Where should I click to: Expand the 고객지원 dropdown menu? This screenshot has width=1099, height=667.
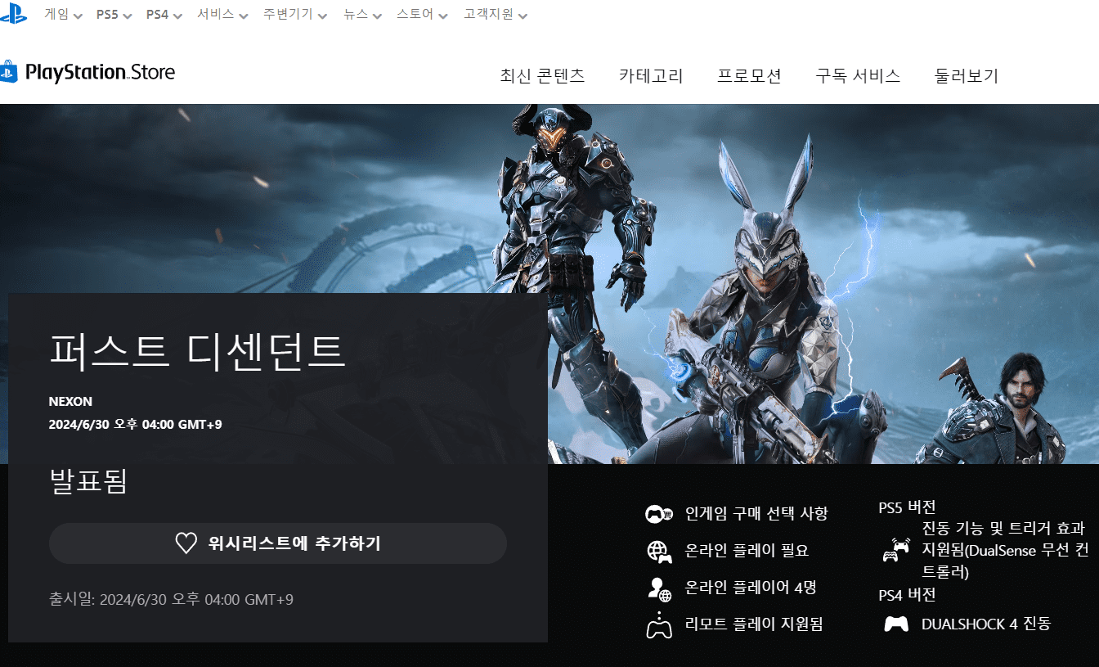point(496,15)
